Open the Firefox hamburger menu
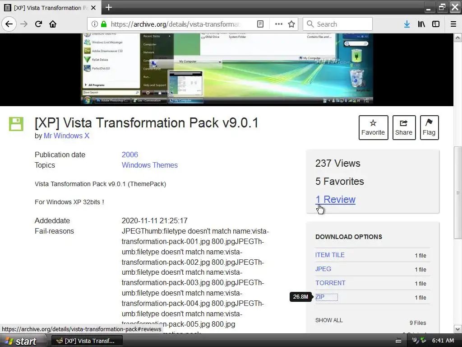462x347 pixels. (x=453, y=24)
